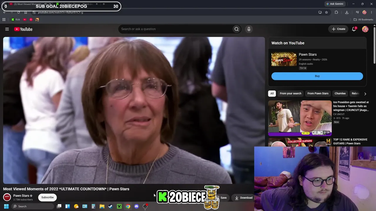Open the Kick bookmark
Viewport: 376px width, 211px height.
pos(16,20)
